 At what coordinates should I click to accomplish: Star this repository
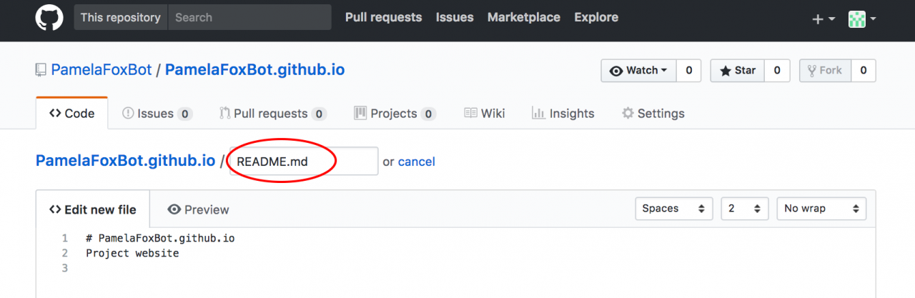coord(737,70)
